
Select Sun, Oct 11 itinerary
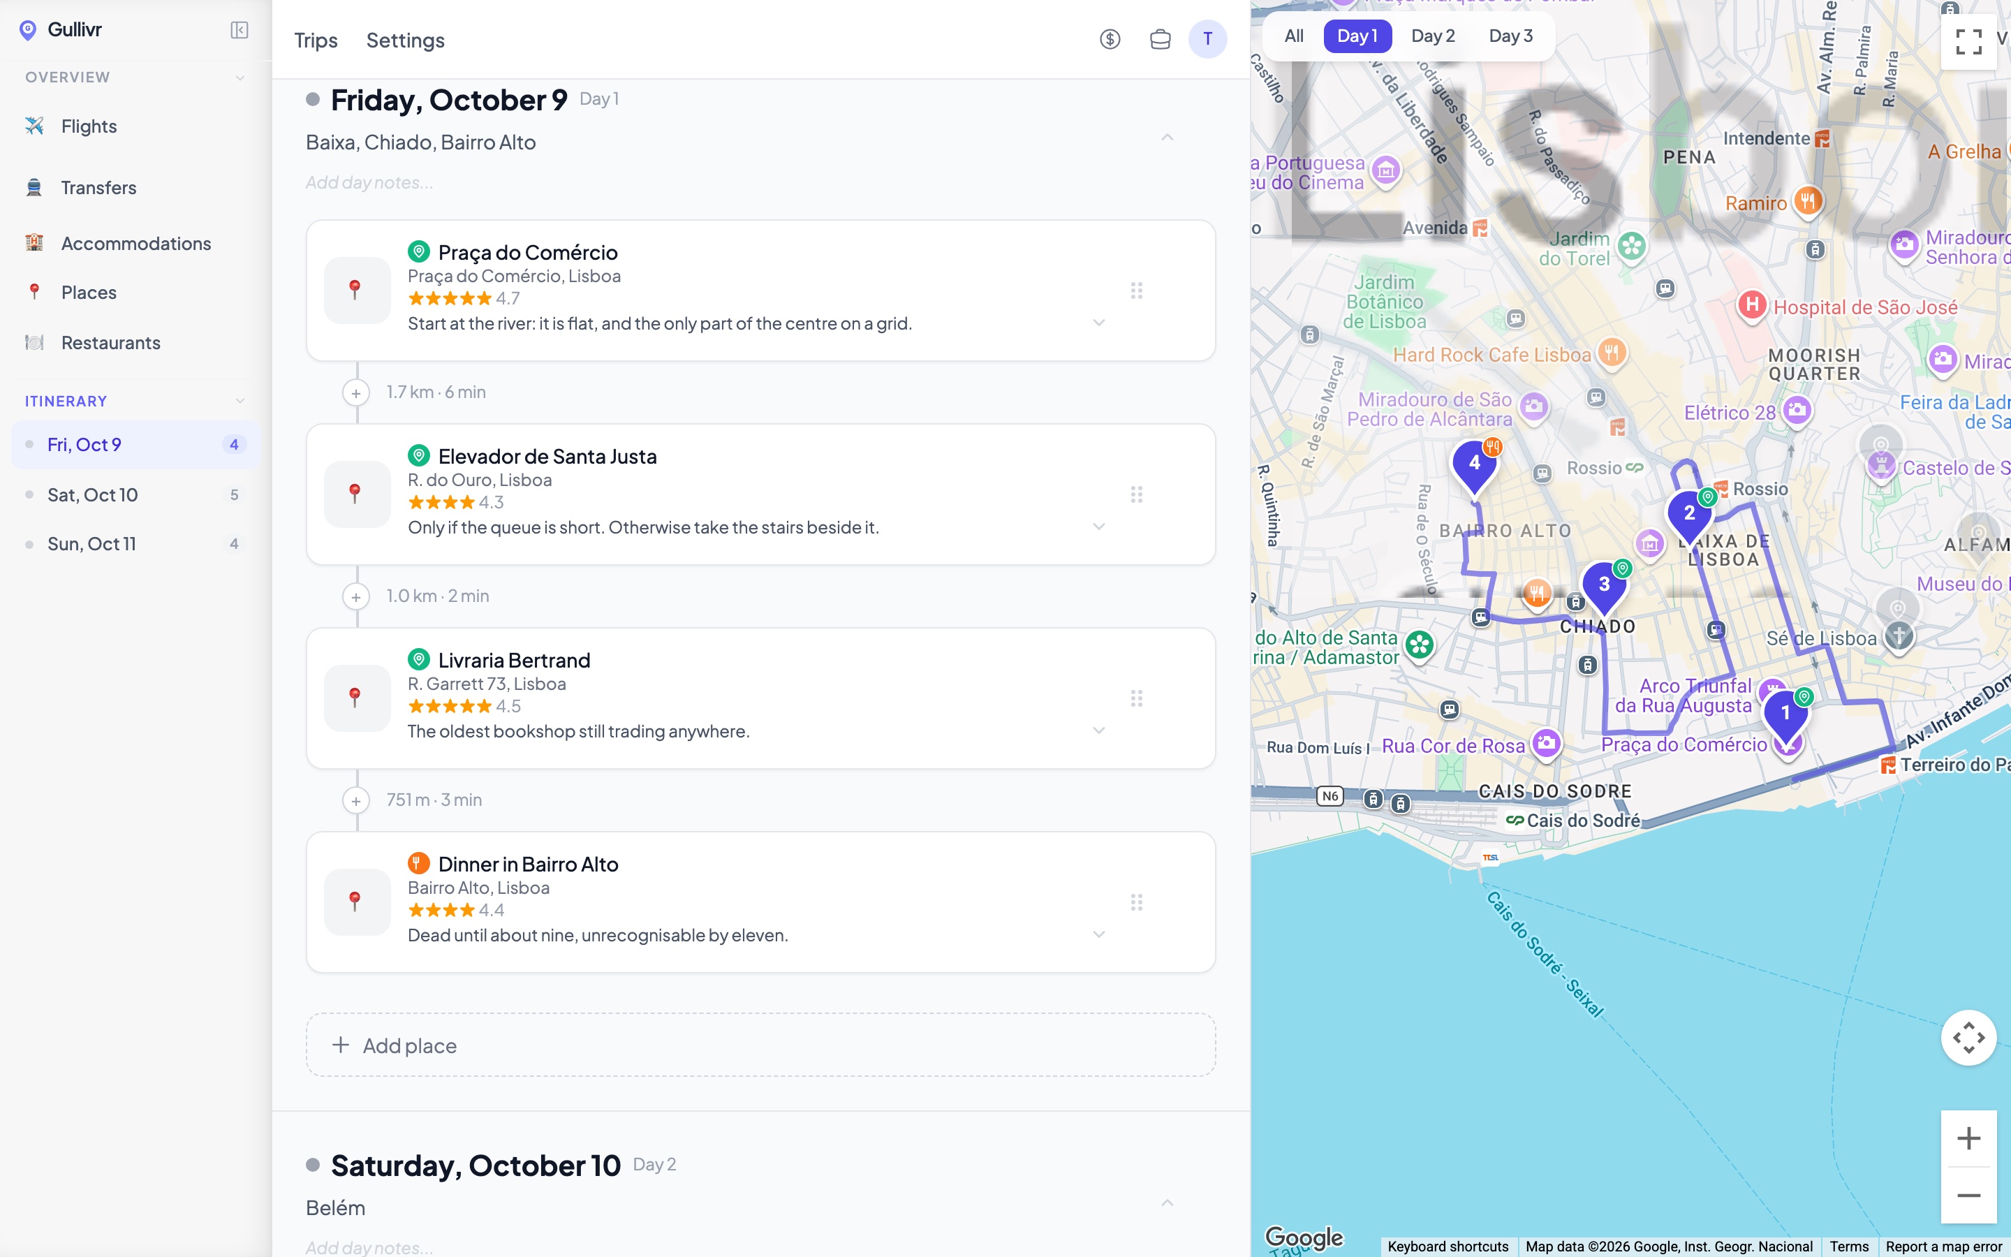coord(135,544)
